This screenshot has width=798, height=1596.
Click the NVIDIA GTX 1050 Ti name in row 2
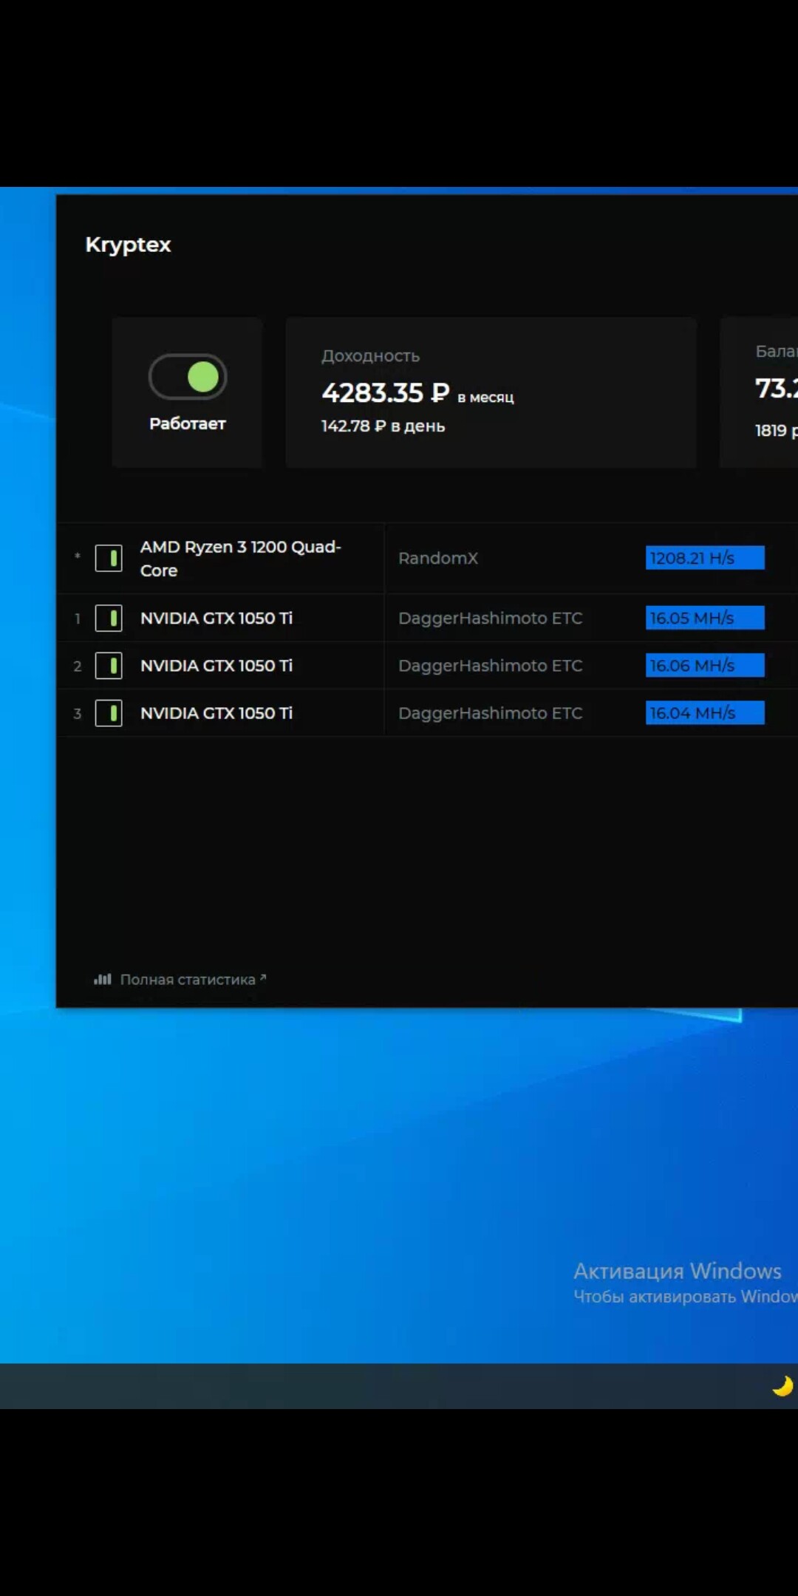coord(216,666)
